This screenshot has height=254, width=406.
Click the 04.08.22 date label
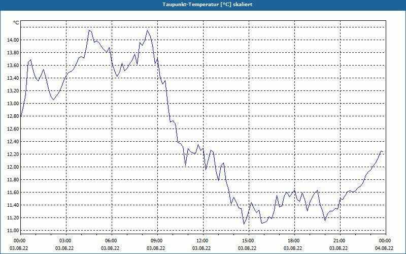384,248
